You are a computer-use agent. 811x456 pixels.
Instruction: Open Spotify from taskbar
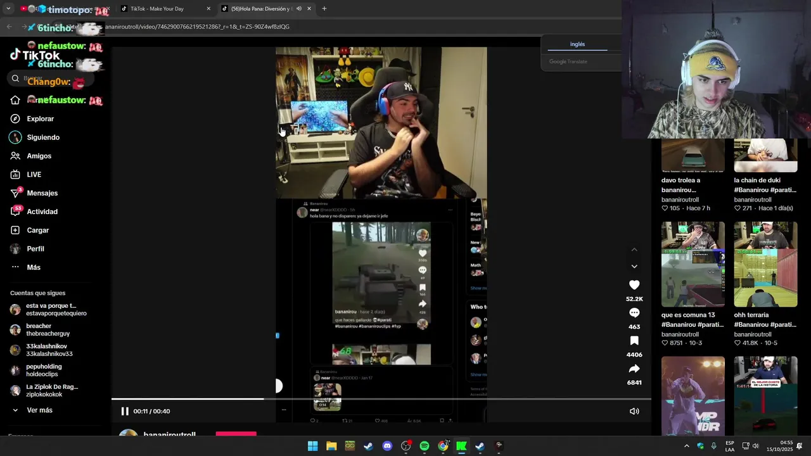pos(425,446)
